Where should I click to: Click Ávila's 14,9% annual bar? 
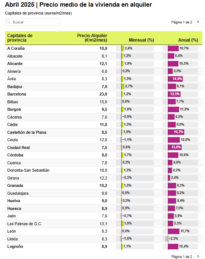[175, 79]
